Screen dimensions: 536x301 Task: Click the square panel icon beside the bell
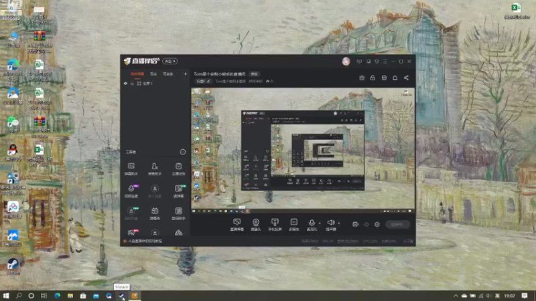(384, 78)
